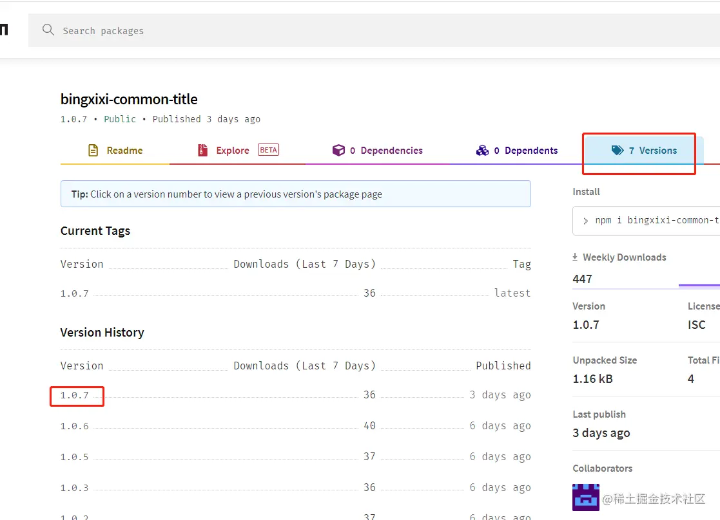
Task: Click the Explore zip file icon
Action: pos(202,151)
